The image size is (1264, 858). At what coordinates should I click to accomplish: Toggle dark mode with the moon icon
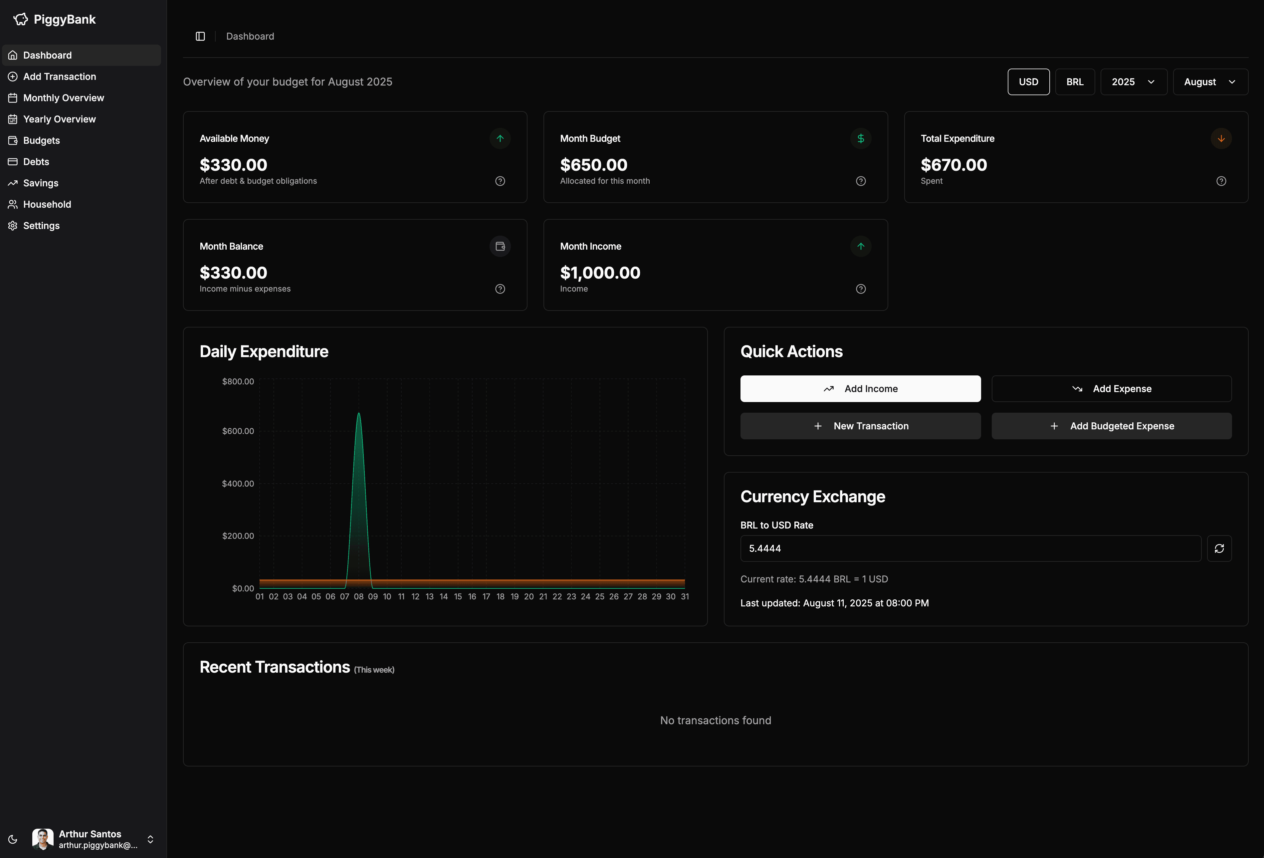tap(13, 839)
